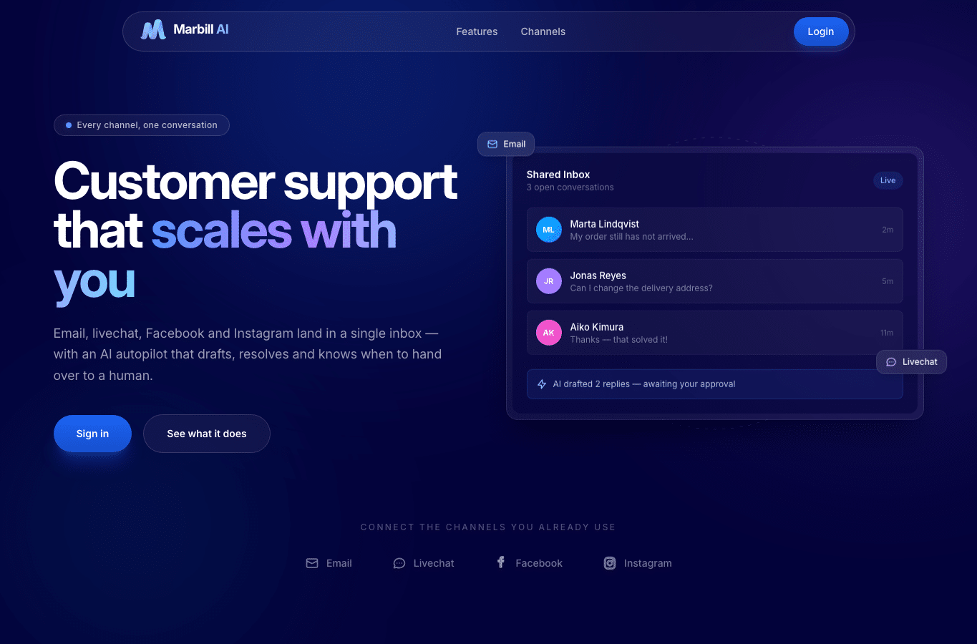Click the lightning bolt AI drafted icon
977x644 pixels.
(542, 384)
